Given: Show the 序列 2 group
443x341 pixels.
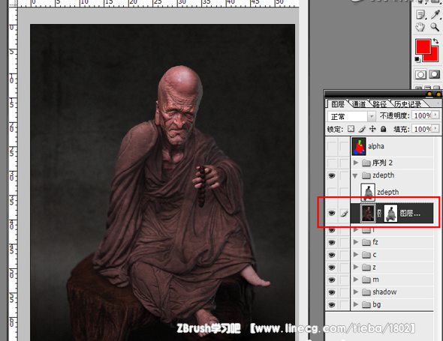Looking at the screenshot, I should click(x=332, y=163).
